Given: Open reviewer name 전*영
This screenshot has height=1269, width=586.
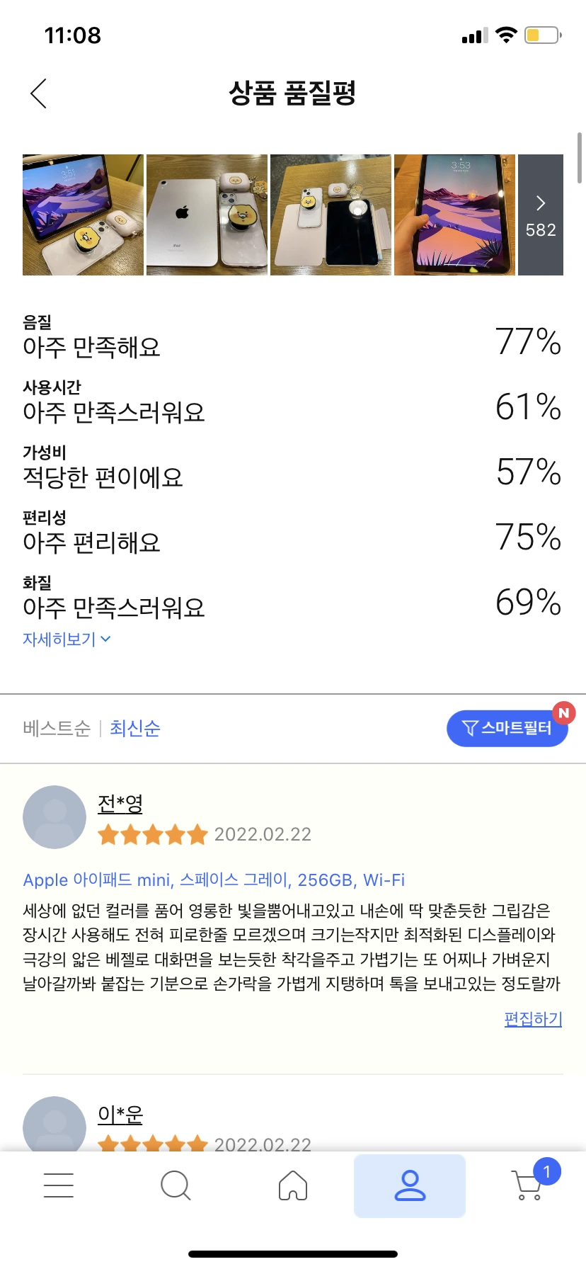Looking at the screenshot, I should (120, 803).
